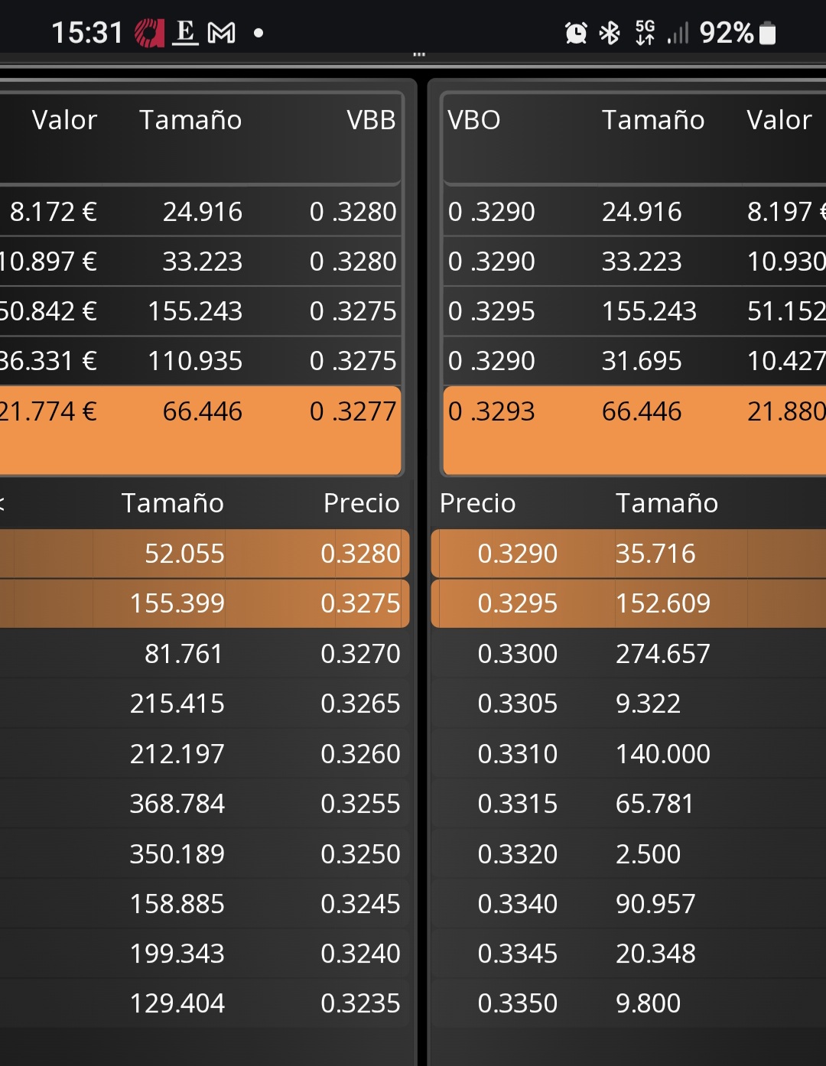Select ask price 0.3295 row

[x=629, y=603]
